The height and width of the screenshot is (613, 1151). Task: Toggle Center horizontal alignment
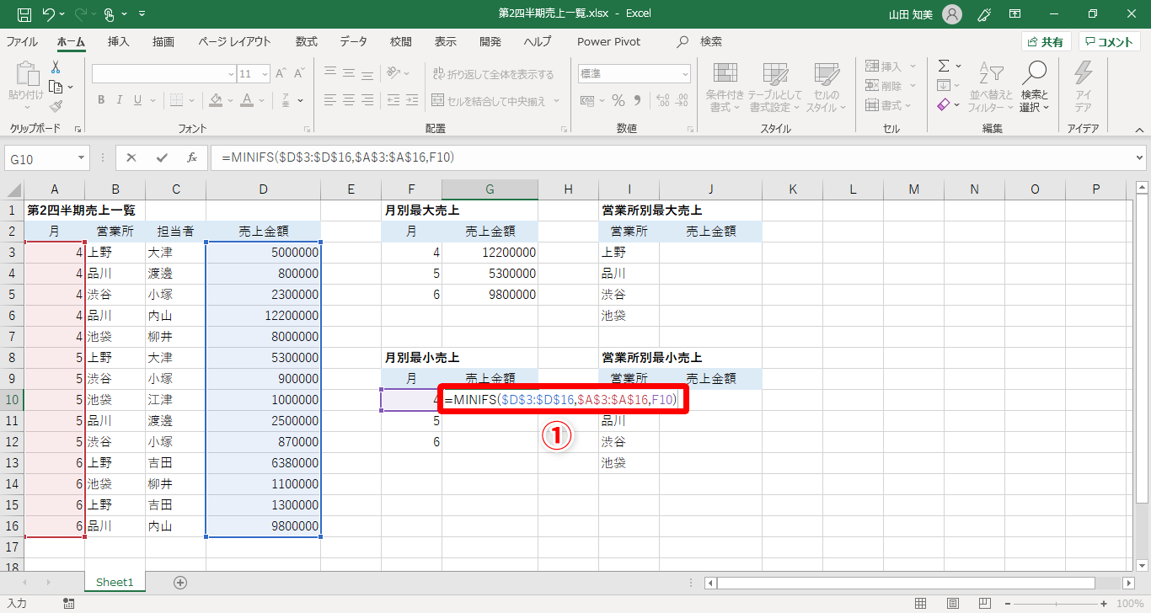[x=351, y=100]
